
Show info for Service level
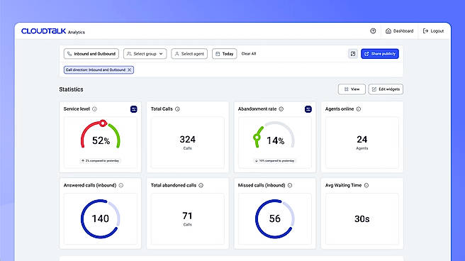pos(94,109)
